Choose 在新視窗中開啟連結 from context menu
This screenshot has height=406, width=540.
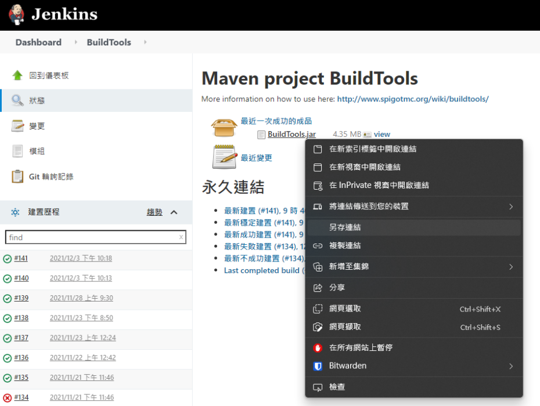point(414,167)
